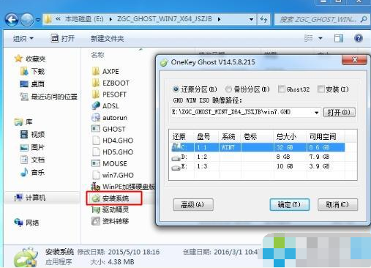This screenshot has width=371, height=268.
Task: Expand the address bar history dropdown
Action: click(x=251, y=19)
